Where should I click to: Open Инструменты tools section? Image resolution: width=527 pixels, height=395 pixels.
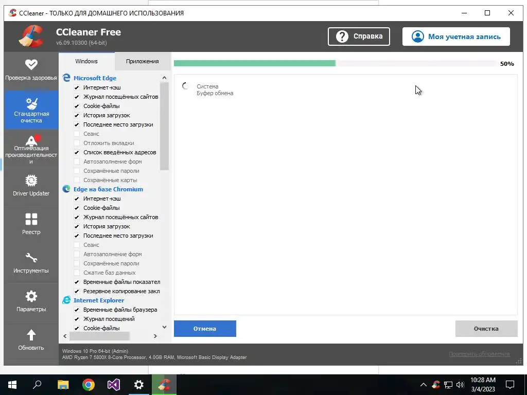coord(31,263)
